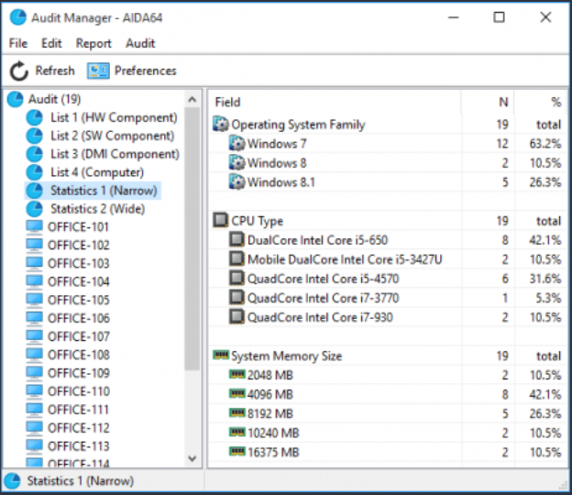Select computer OFFICE-105
Viewport: 572px width, 495px height.
click(79, 300)
